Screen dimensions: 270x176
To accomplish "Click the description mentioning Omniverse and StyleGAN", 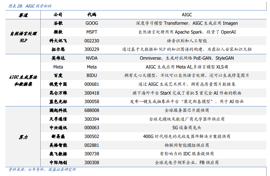I will click(x=187, y=58).
